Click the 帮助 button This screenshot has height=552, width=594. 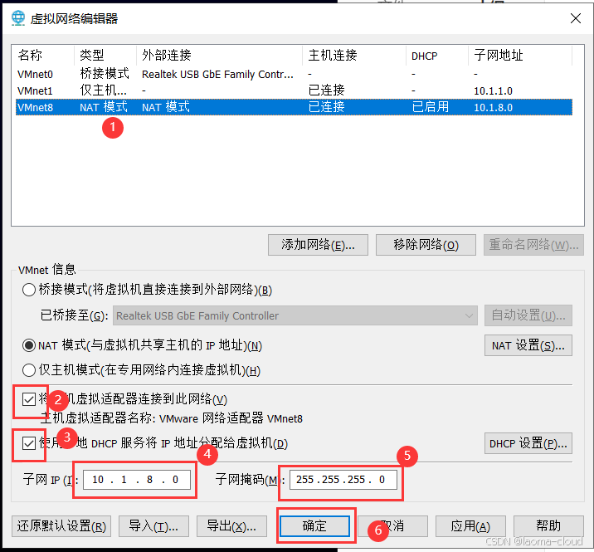[548, 526]
